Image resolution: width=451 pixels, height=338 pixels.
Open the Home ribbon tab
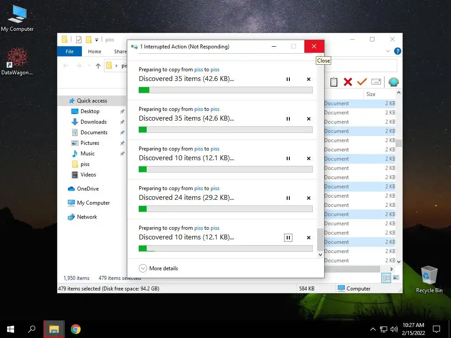tap(95, 51)
